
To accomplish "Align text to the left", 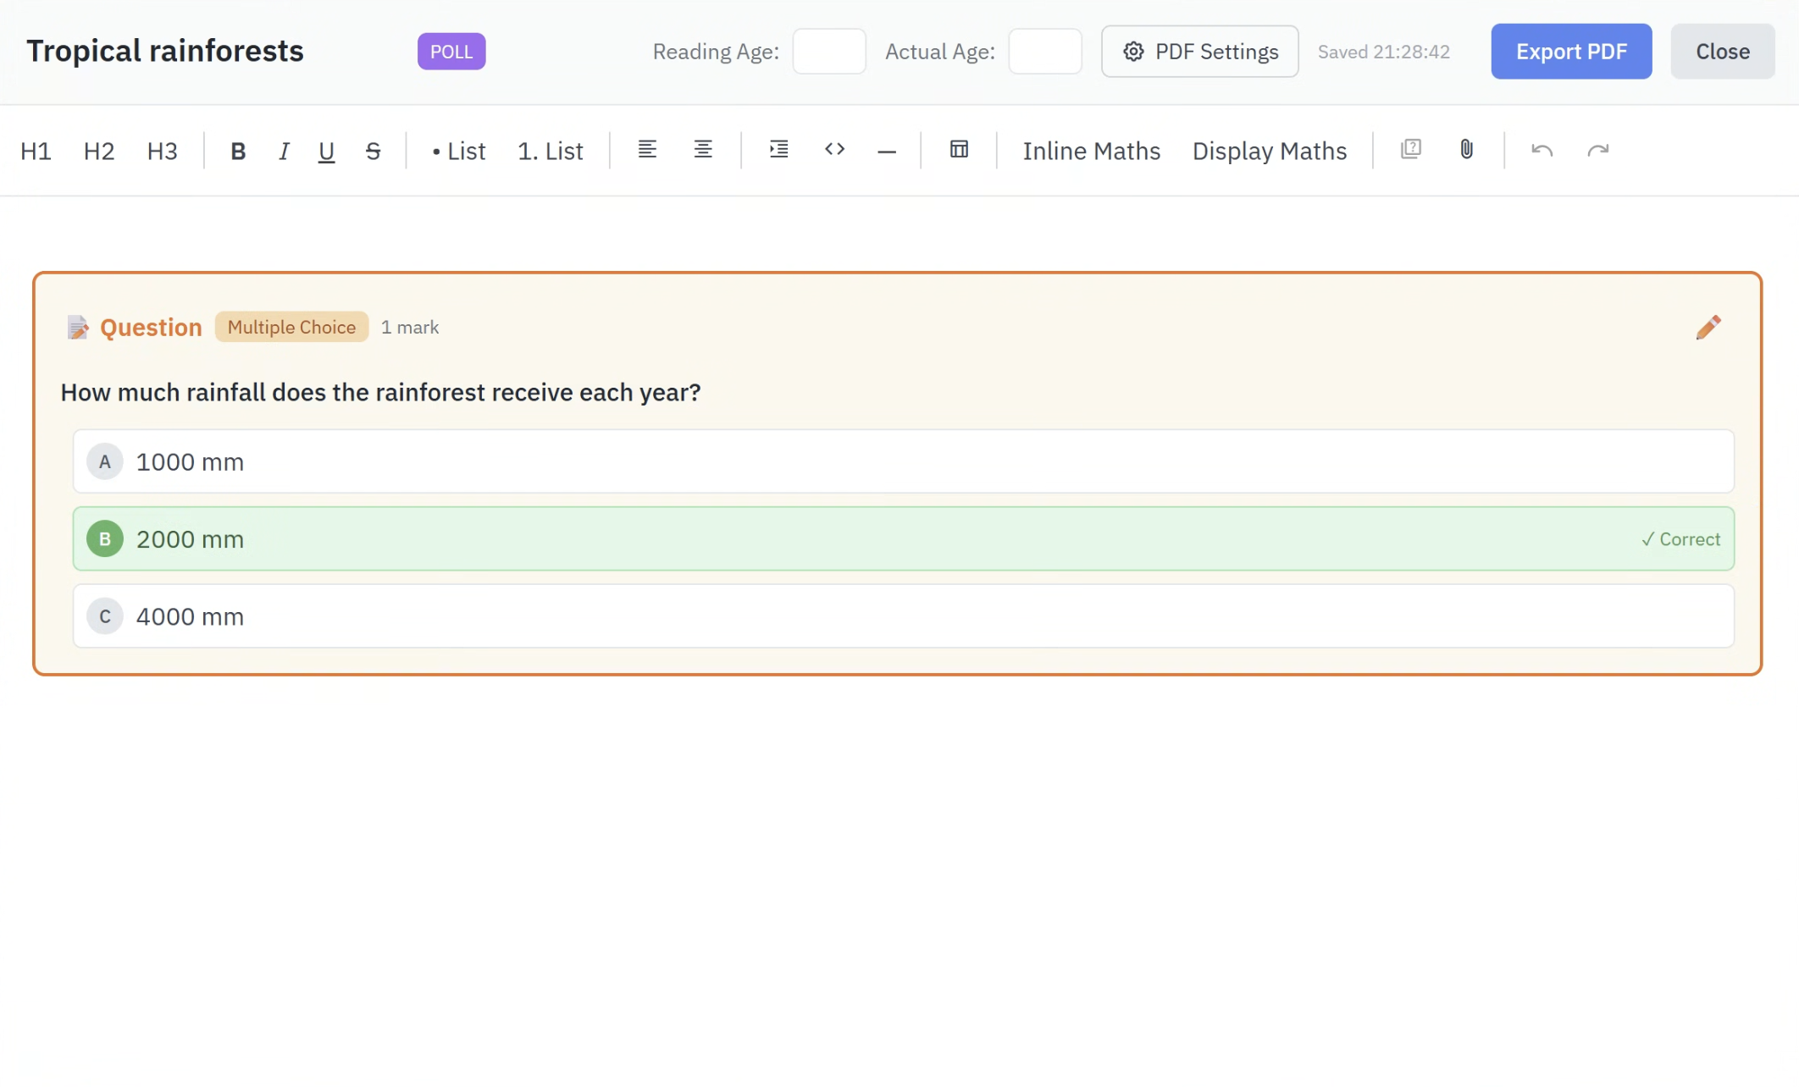I will coord(647,150).
